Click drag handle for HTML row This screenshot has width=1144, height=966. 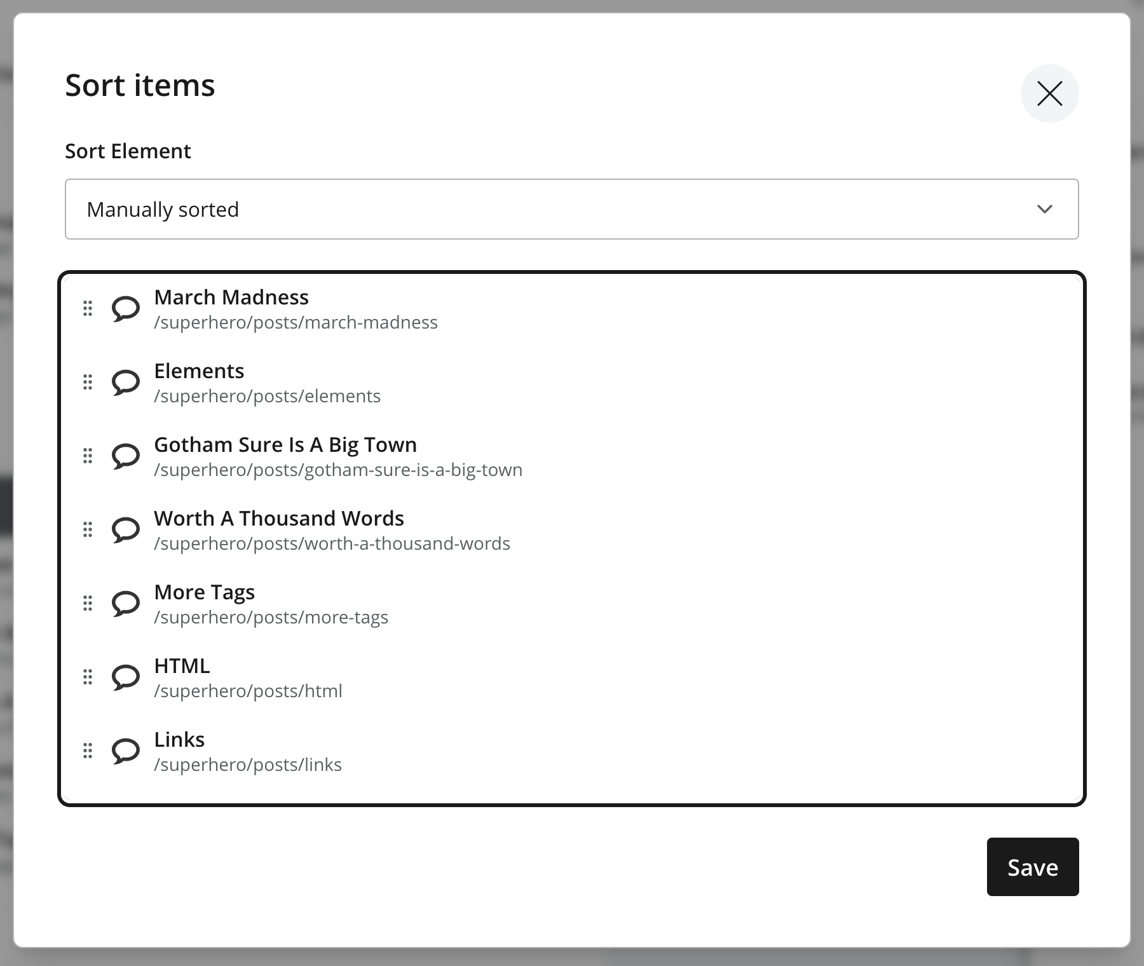coord(88,677)
